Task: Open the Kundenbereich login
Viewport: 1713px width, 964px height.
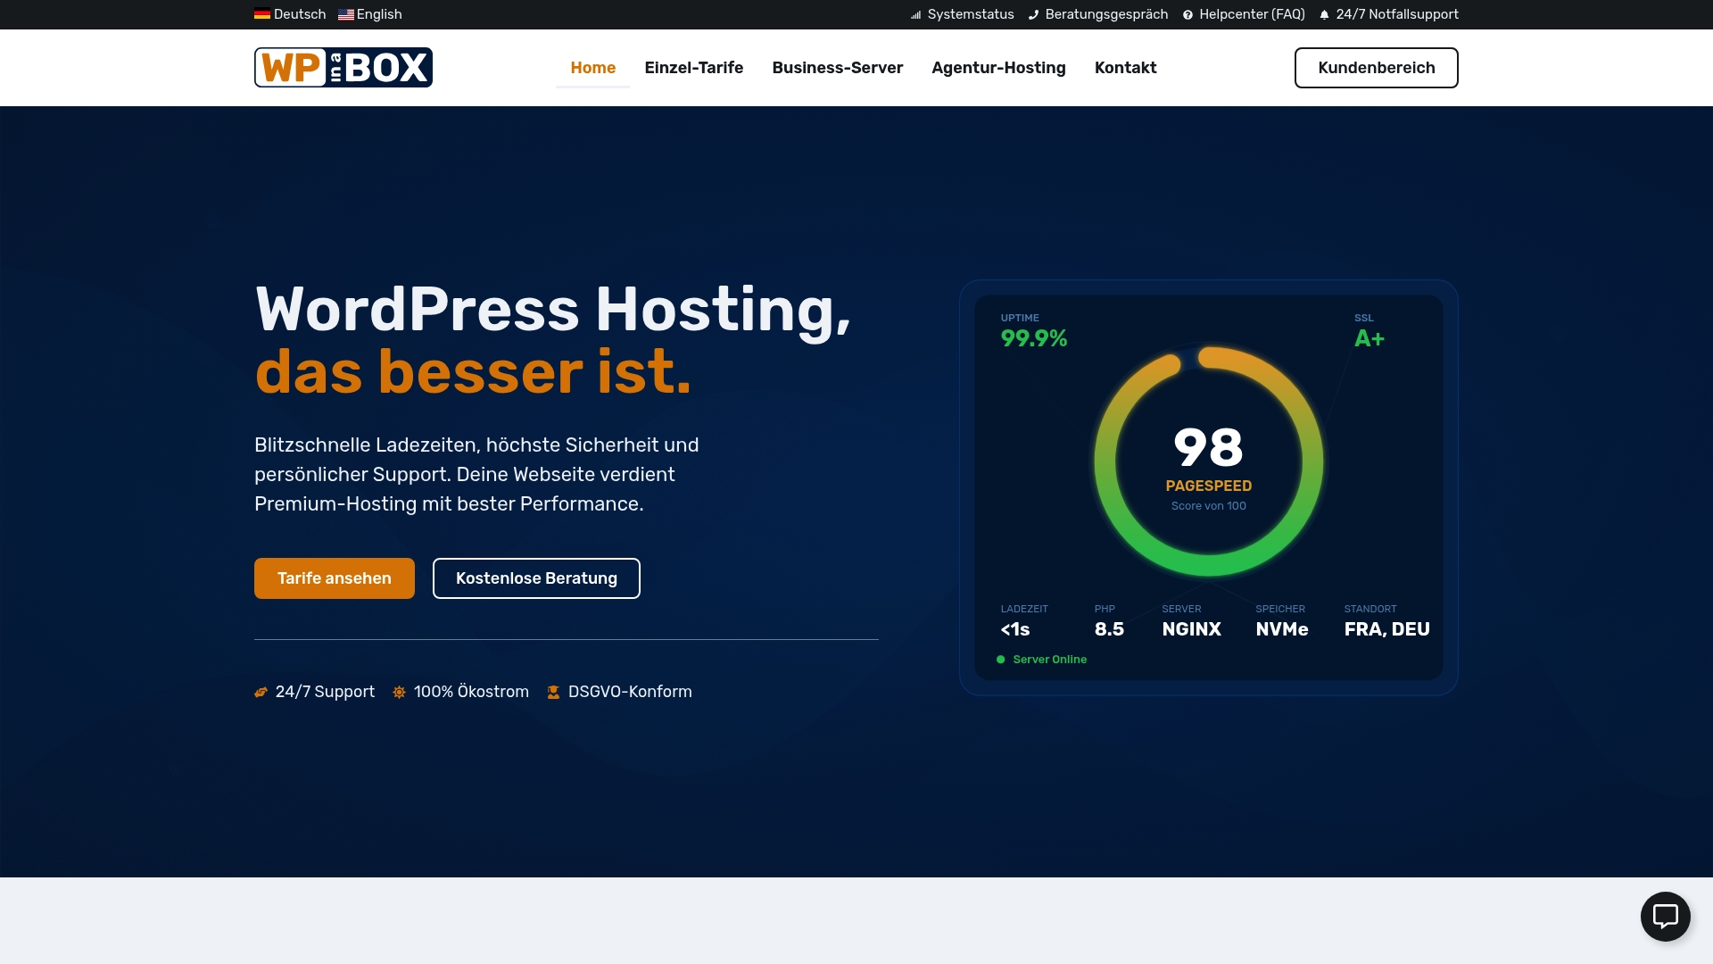Action: [1376, 67]
